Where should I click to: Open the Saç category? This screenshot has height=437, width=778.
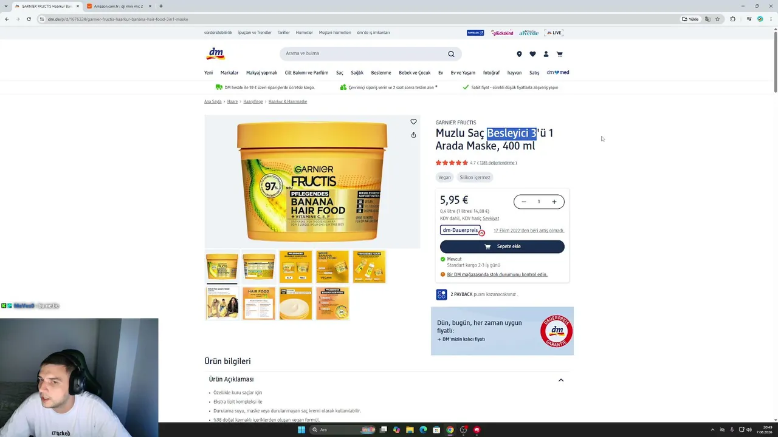tap(340, 73)
